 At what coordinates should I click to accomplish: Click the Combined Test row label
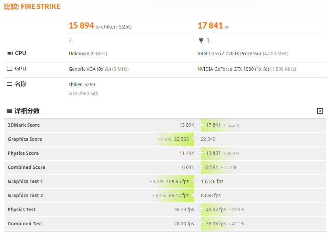[25, 224]
